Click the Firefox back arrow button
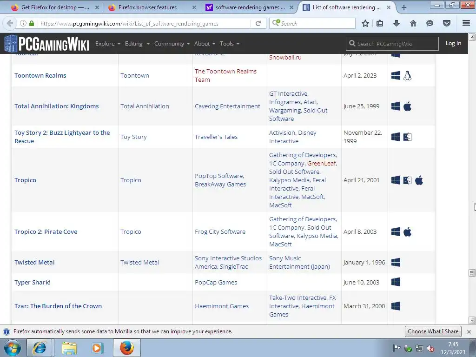The width and height of the screenshot is (476, 357). [10, 23]
